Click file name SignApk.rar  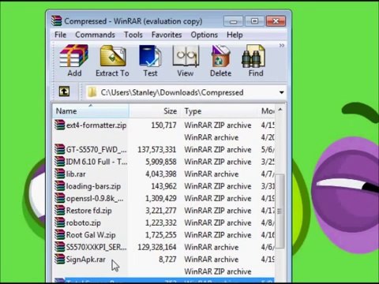click(86, 260)
